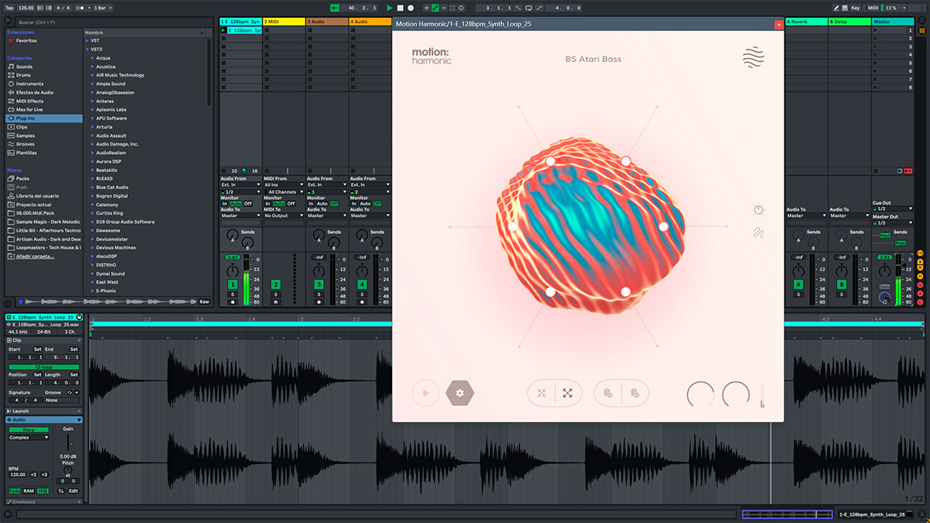Toggle the Raw preview button
The width and height of the screenshot is (930, 523).
204,301
